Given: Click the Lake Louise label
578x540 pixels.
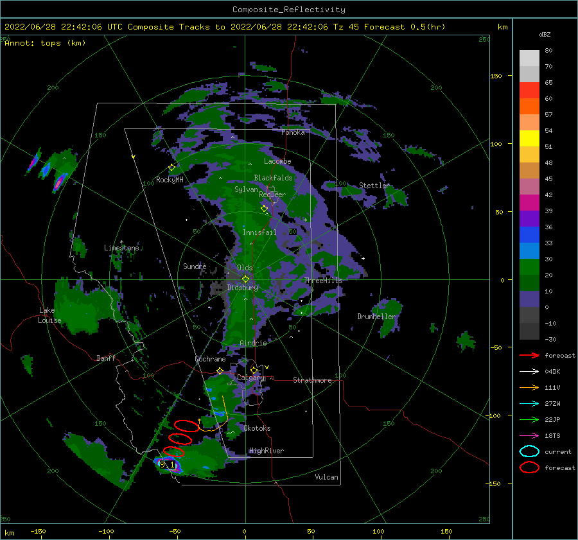Looking at the screenshot, I should 49,315.
